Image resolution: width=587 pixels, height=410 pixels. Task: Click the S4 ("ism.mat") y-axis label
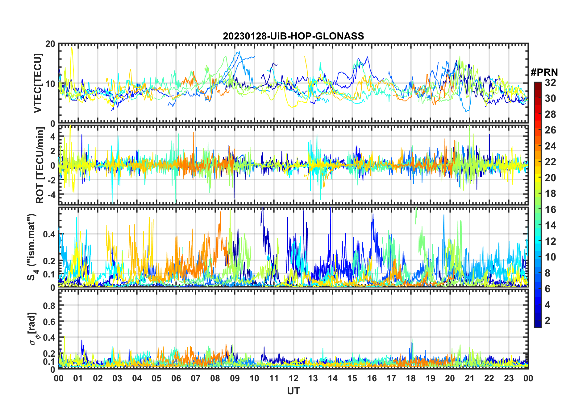(x=32, y=247)
